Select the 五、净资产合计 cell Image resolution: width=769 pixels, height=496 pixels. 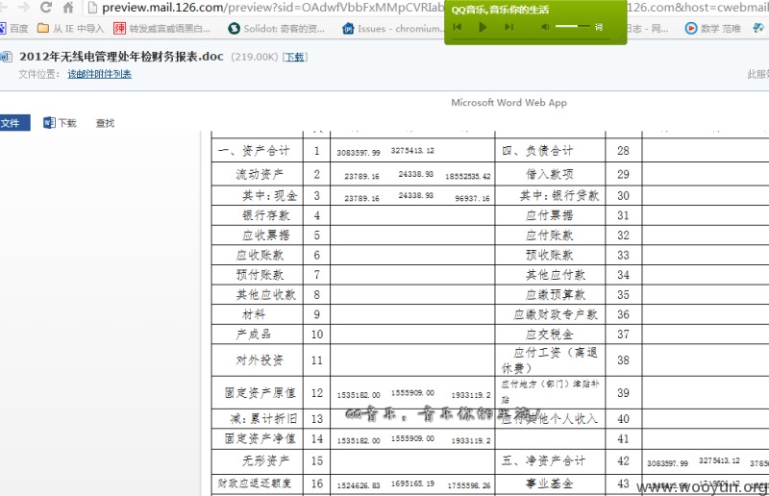(550, 461)
